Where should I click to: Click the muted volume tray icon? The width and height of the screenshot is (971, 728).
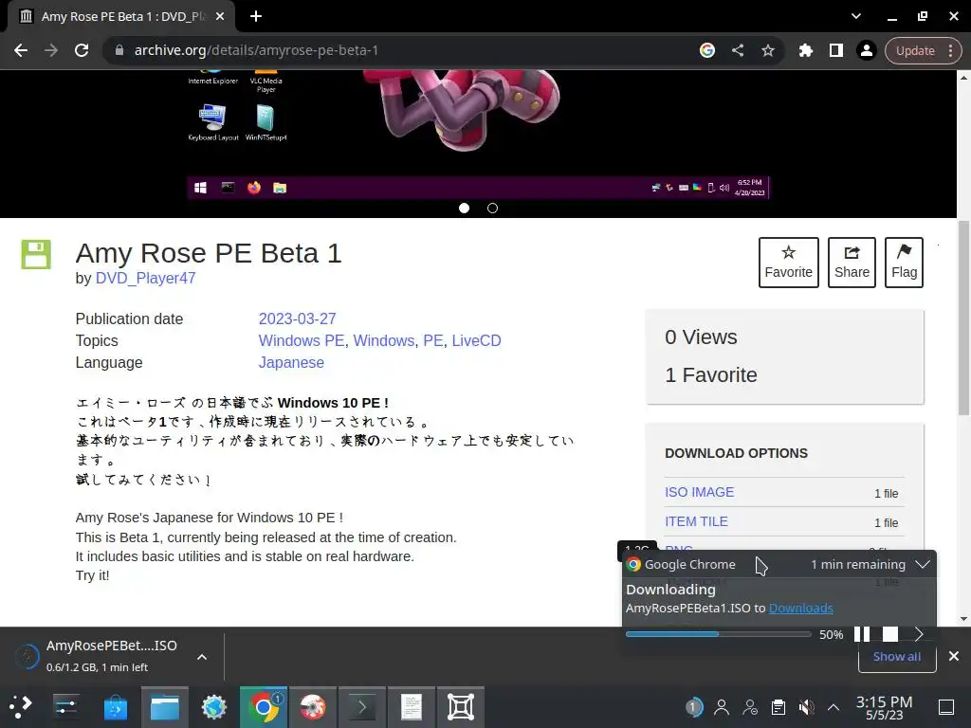pyautogui.click(x=806, y=706)
